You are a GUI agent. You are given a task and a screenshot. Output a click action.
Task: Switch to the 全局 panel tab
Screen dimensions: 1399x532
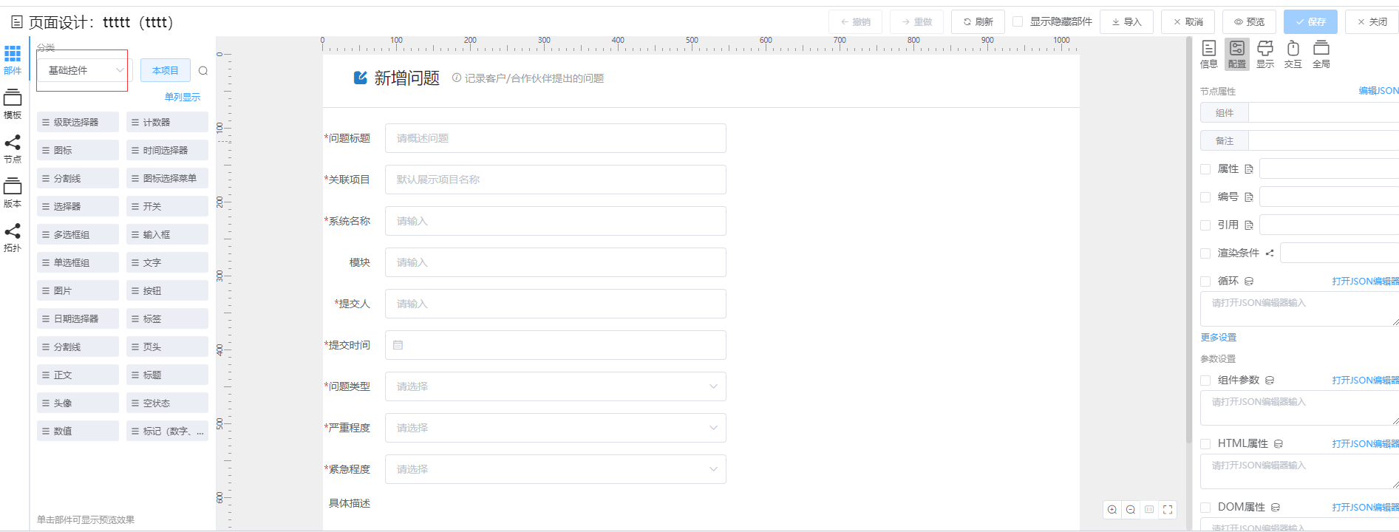[1321, 55]
